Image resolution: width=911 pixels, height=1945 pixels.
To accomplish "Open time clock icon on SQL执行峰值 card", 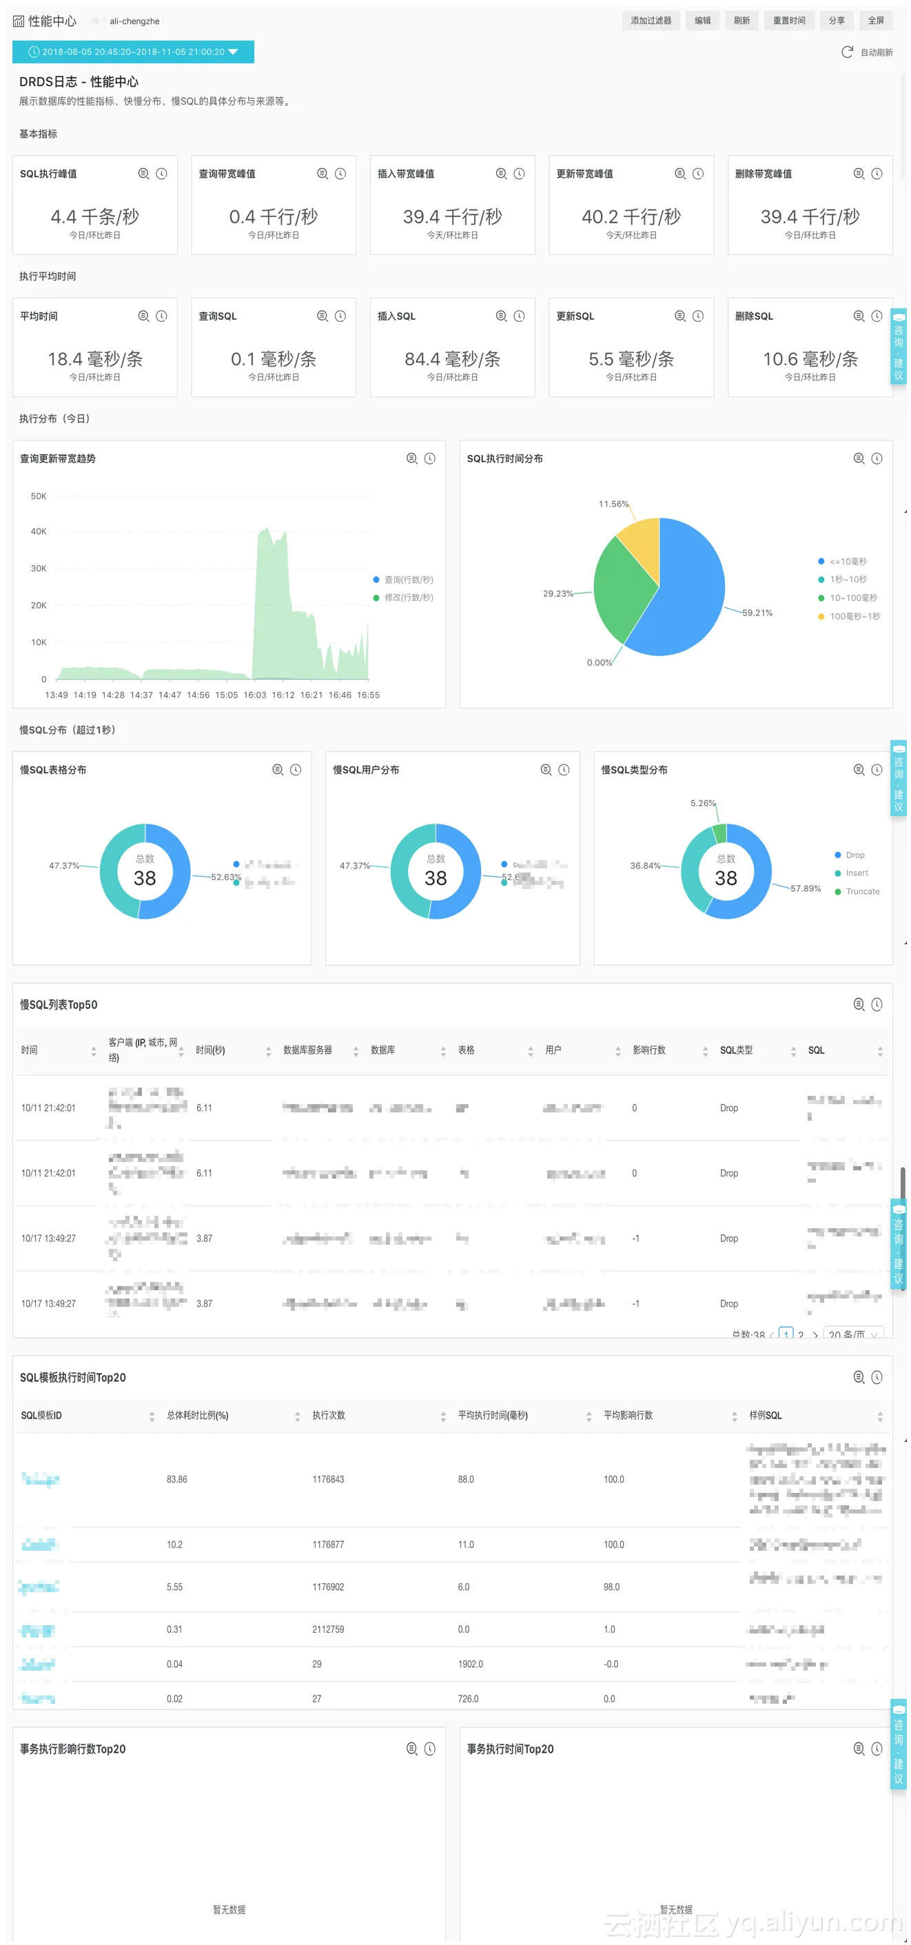I will [x=161, y=174].
